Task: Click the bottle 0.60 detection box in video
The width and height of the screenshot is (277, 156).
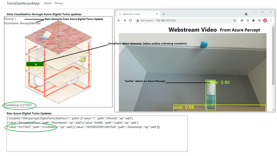Action: 211,95
